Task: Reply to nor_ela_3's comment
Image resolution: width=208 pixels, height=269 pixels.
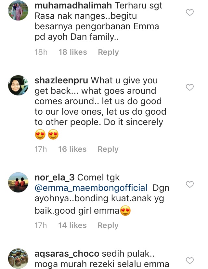Action: 108,225
